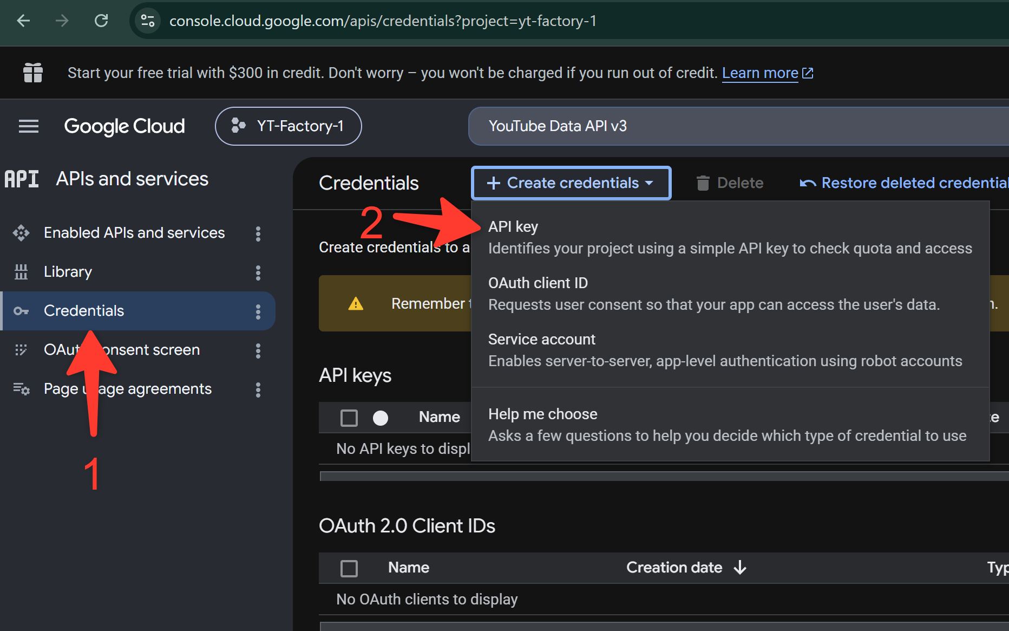
Task: Sort API keys by Name column
Action: pyautogui.click(x=439, y=417)
